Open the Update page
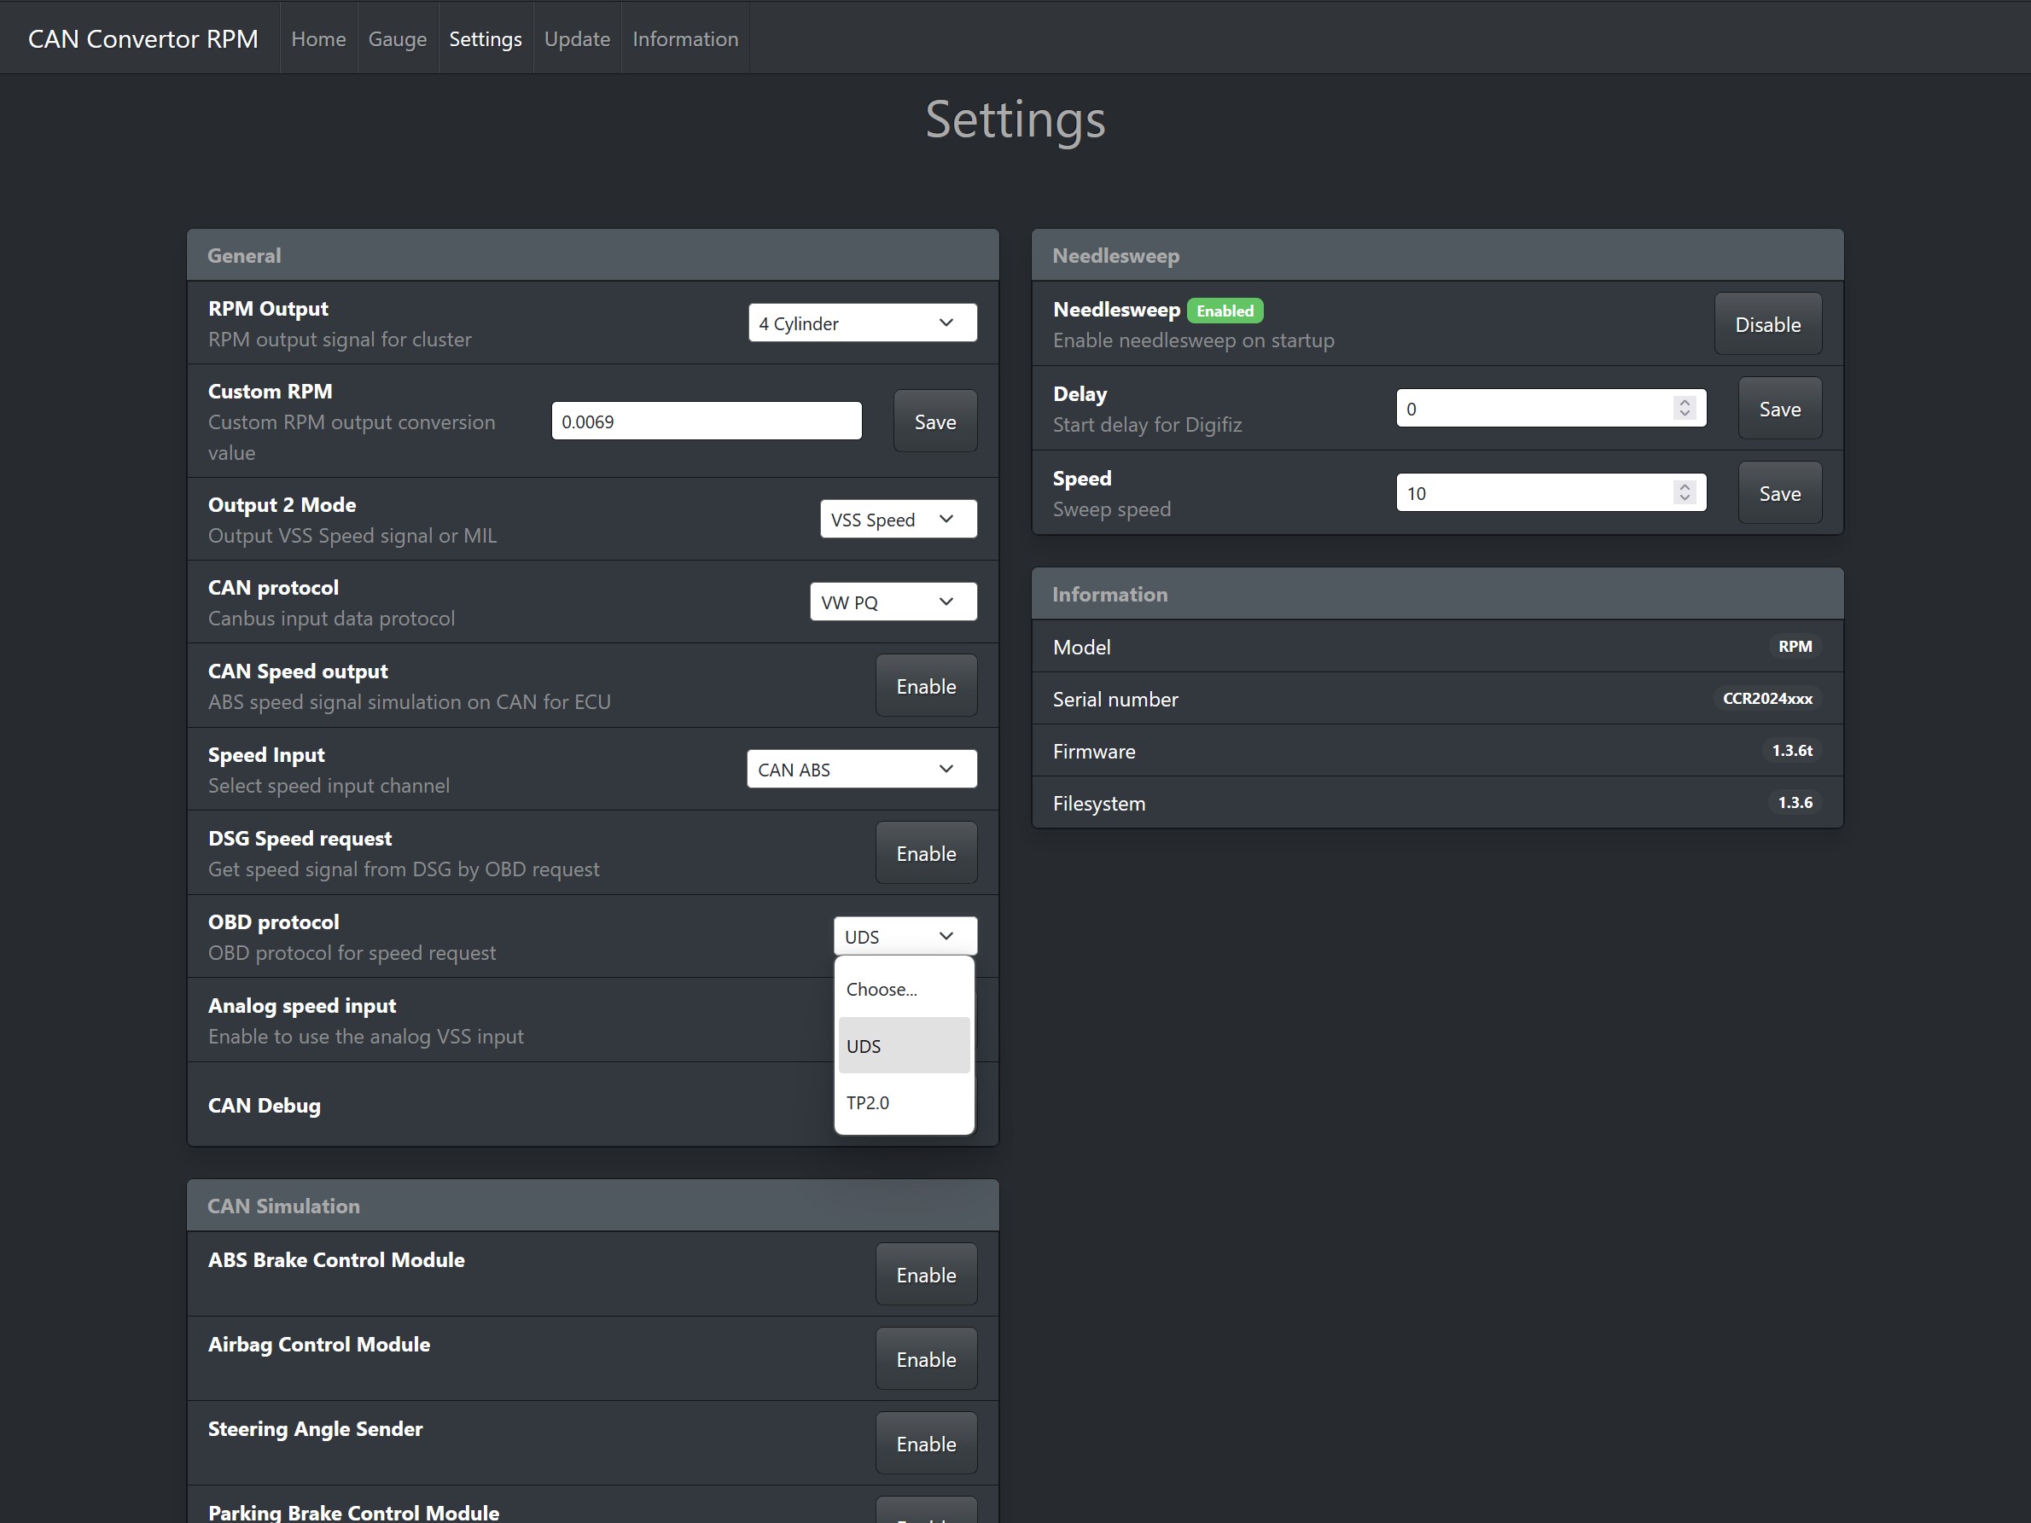 click(577, 38)
